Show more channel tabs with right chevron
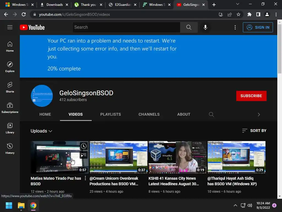 click(x=259, y=115)
